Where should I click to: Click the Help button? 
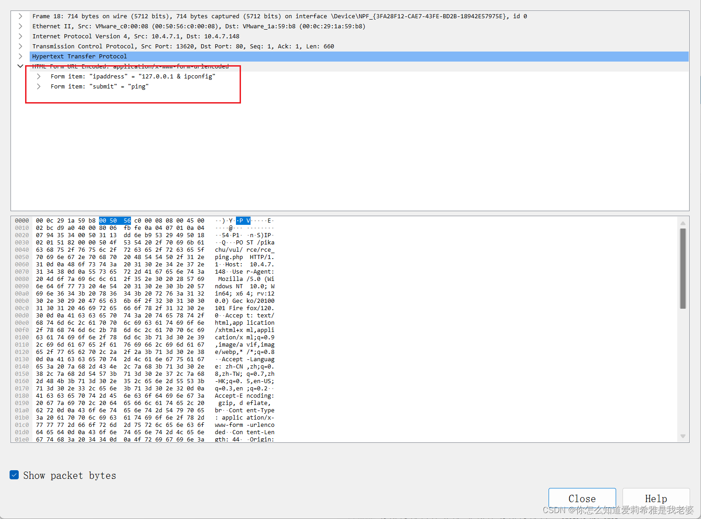(x=656, y=498)
